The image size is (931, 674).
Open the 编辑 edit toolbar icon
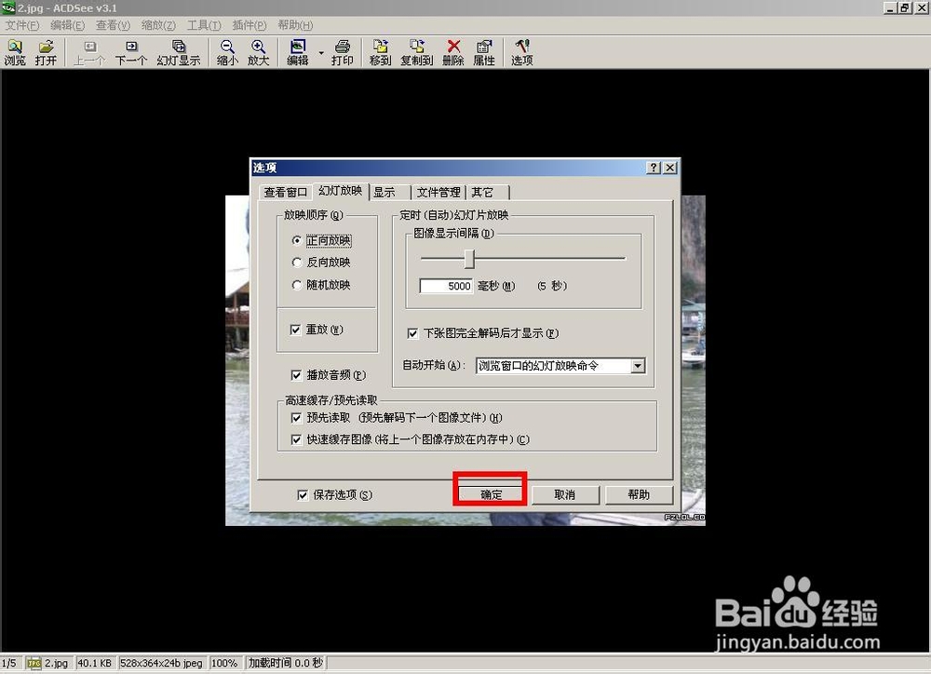coord(298,53)
